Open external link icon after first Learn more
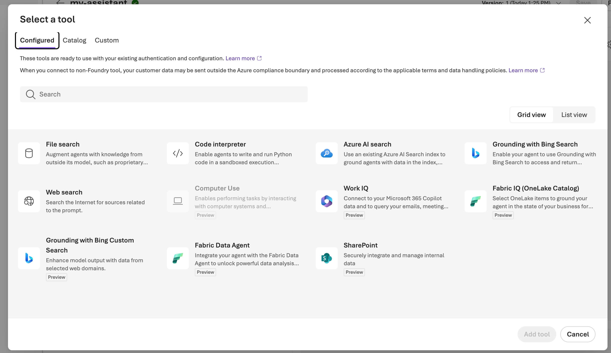The height and width of the screenshot is (353, 611). pos(259,58)
